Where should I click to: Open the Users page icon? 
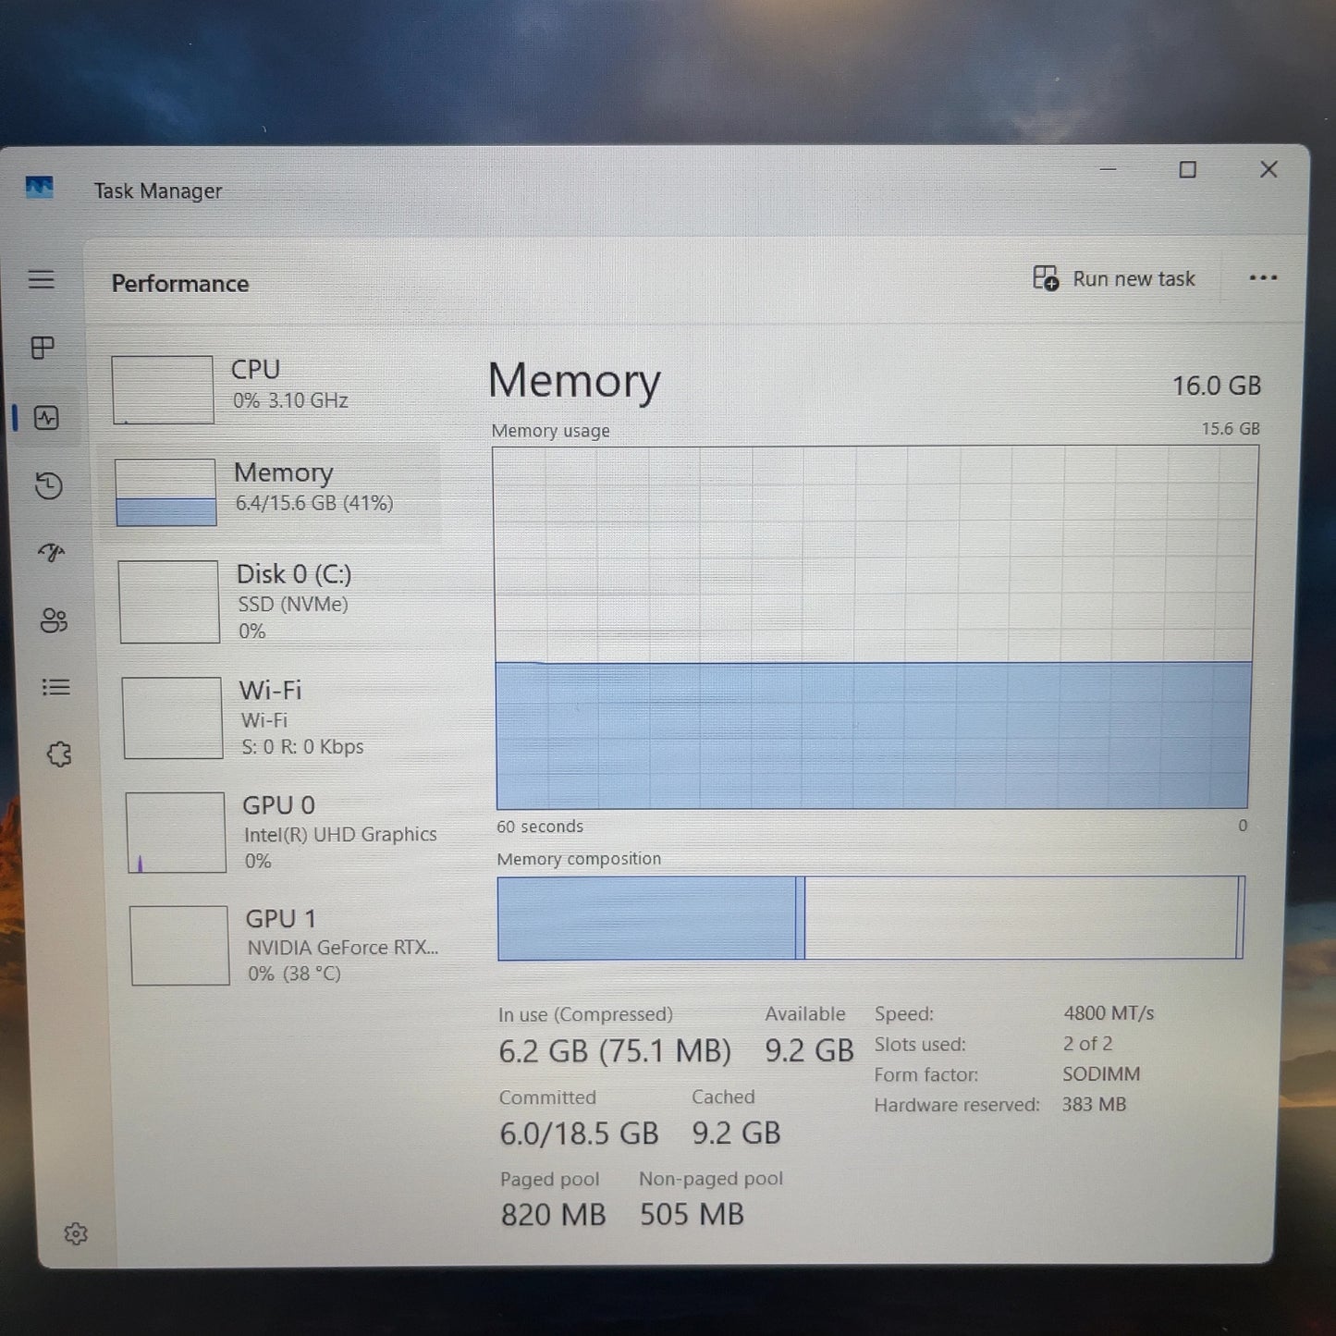click(54, 620)
